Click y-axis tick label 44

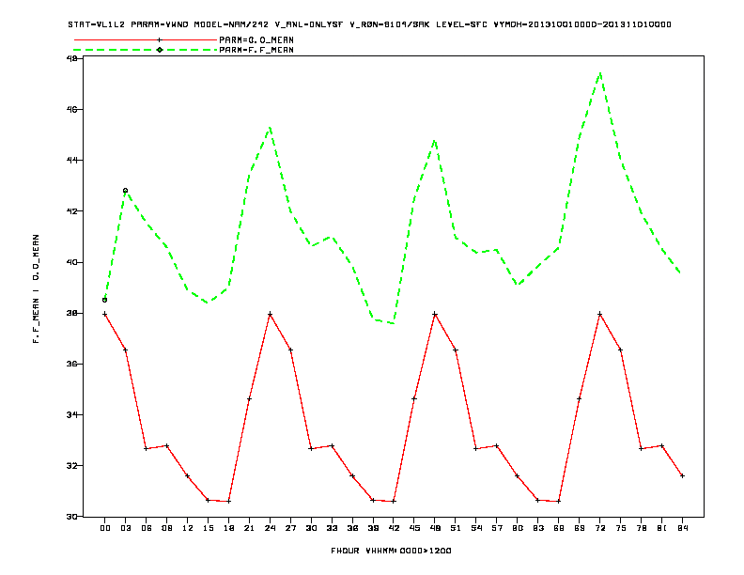tap(71, 161)
